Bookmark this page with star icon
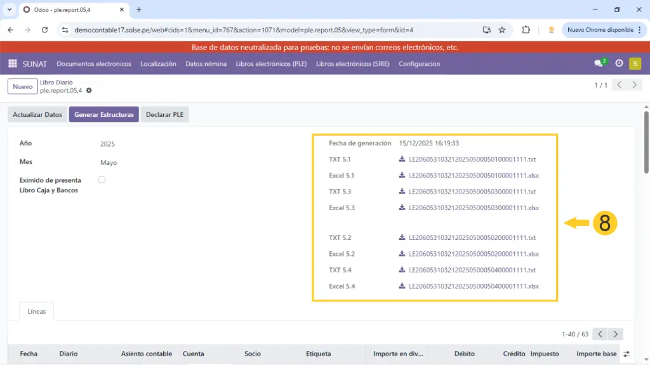The height and width of the screenshot is (365, 650). click(502, 30)
